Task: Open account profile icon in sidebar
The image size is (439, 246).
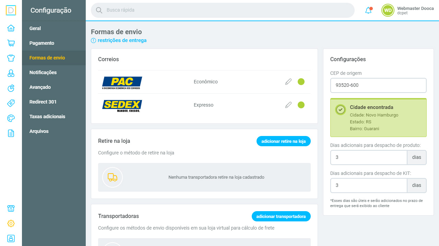Action: 11,238
